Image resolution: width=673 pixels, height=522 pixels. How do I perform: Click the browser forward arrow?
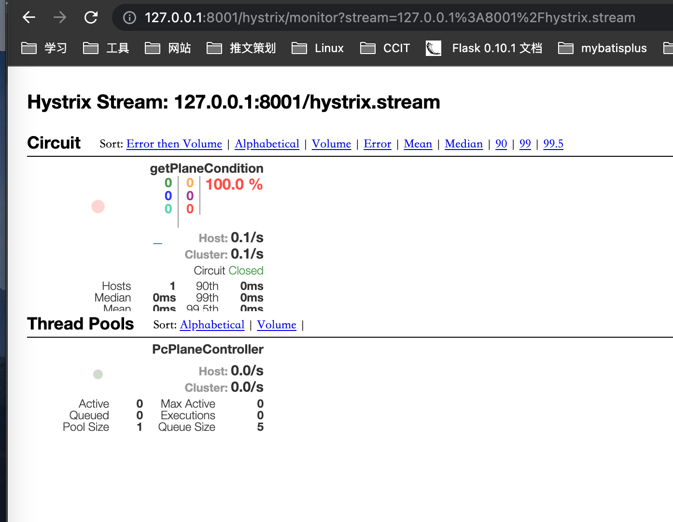[x=60, y=18]
